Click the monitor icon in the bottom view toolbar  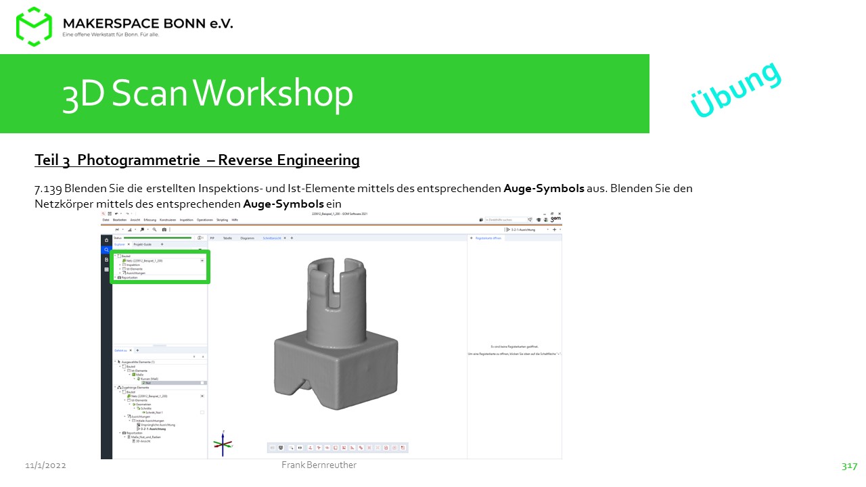(281, 448)
